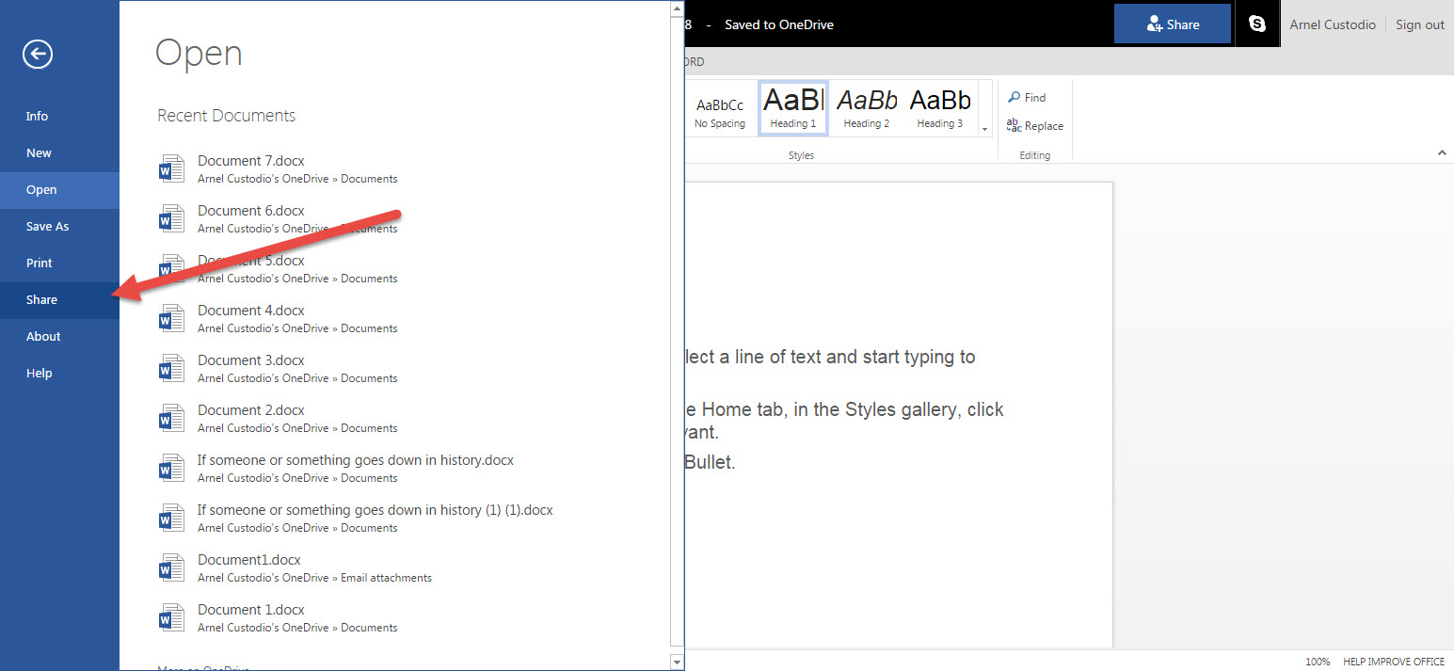Screen dimensions: 1454x671
Task: Click Word icon beside Document 2.docx
Action: click(171, 419)
